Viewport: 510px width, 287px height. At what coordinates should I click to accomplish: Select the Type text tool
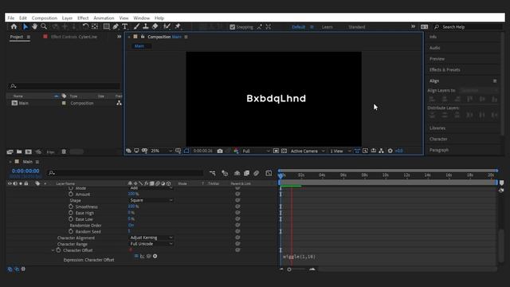tap(125, 26)
